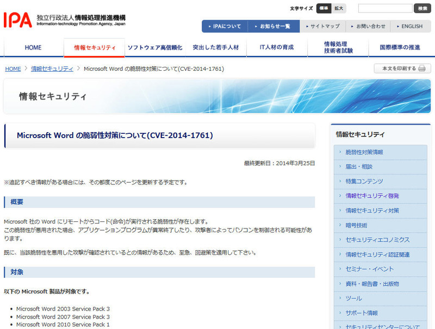
Task: Click the site search text field
Action: [x=385, y=9]
